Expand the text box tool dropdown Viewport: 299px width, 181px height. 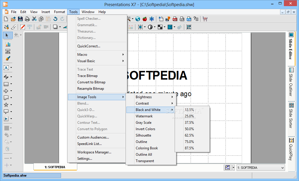click(11, 67)
